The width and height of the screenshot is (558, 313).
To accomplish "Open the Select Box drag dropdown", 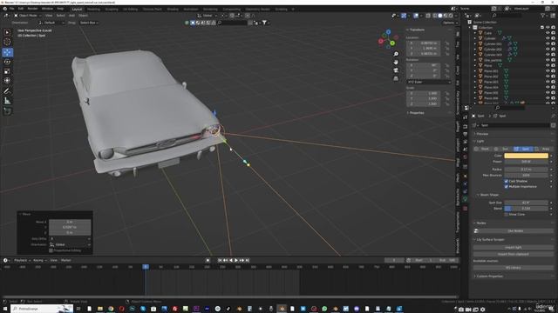I will point(89,23).
